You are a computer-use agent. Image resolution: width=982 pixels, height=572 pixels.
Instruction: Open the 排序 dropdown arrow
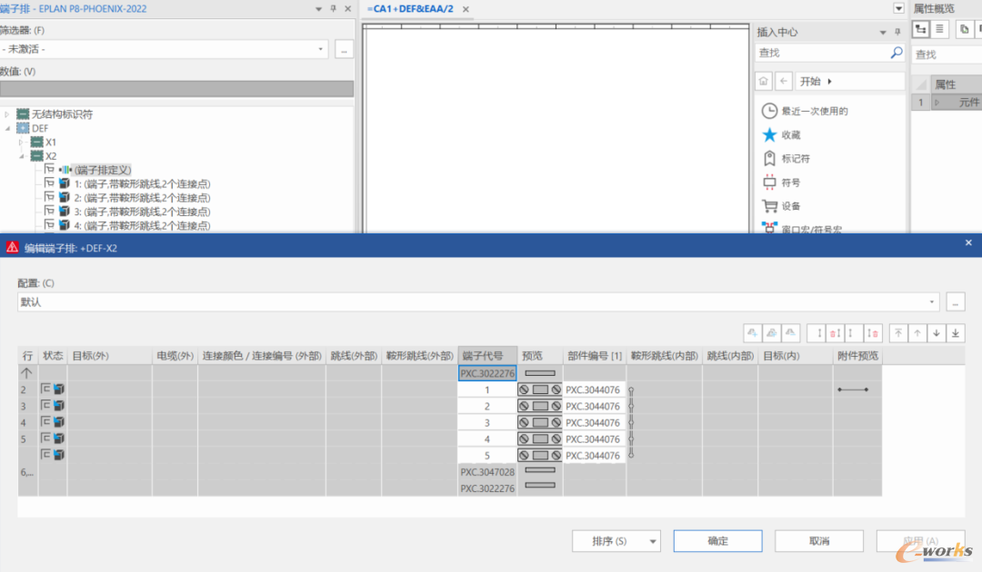coord(653,541)
